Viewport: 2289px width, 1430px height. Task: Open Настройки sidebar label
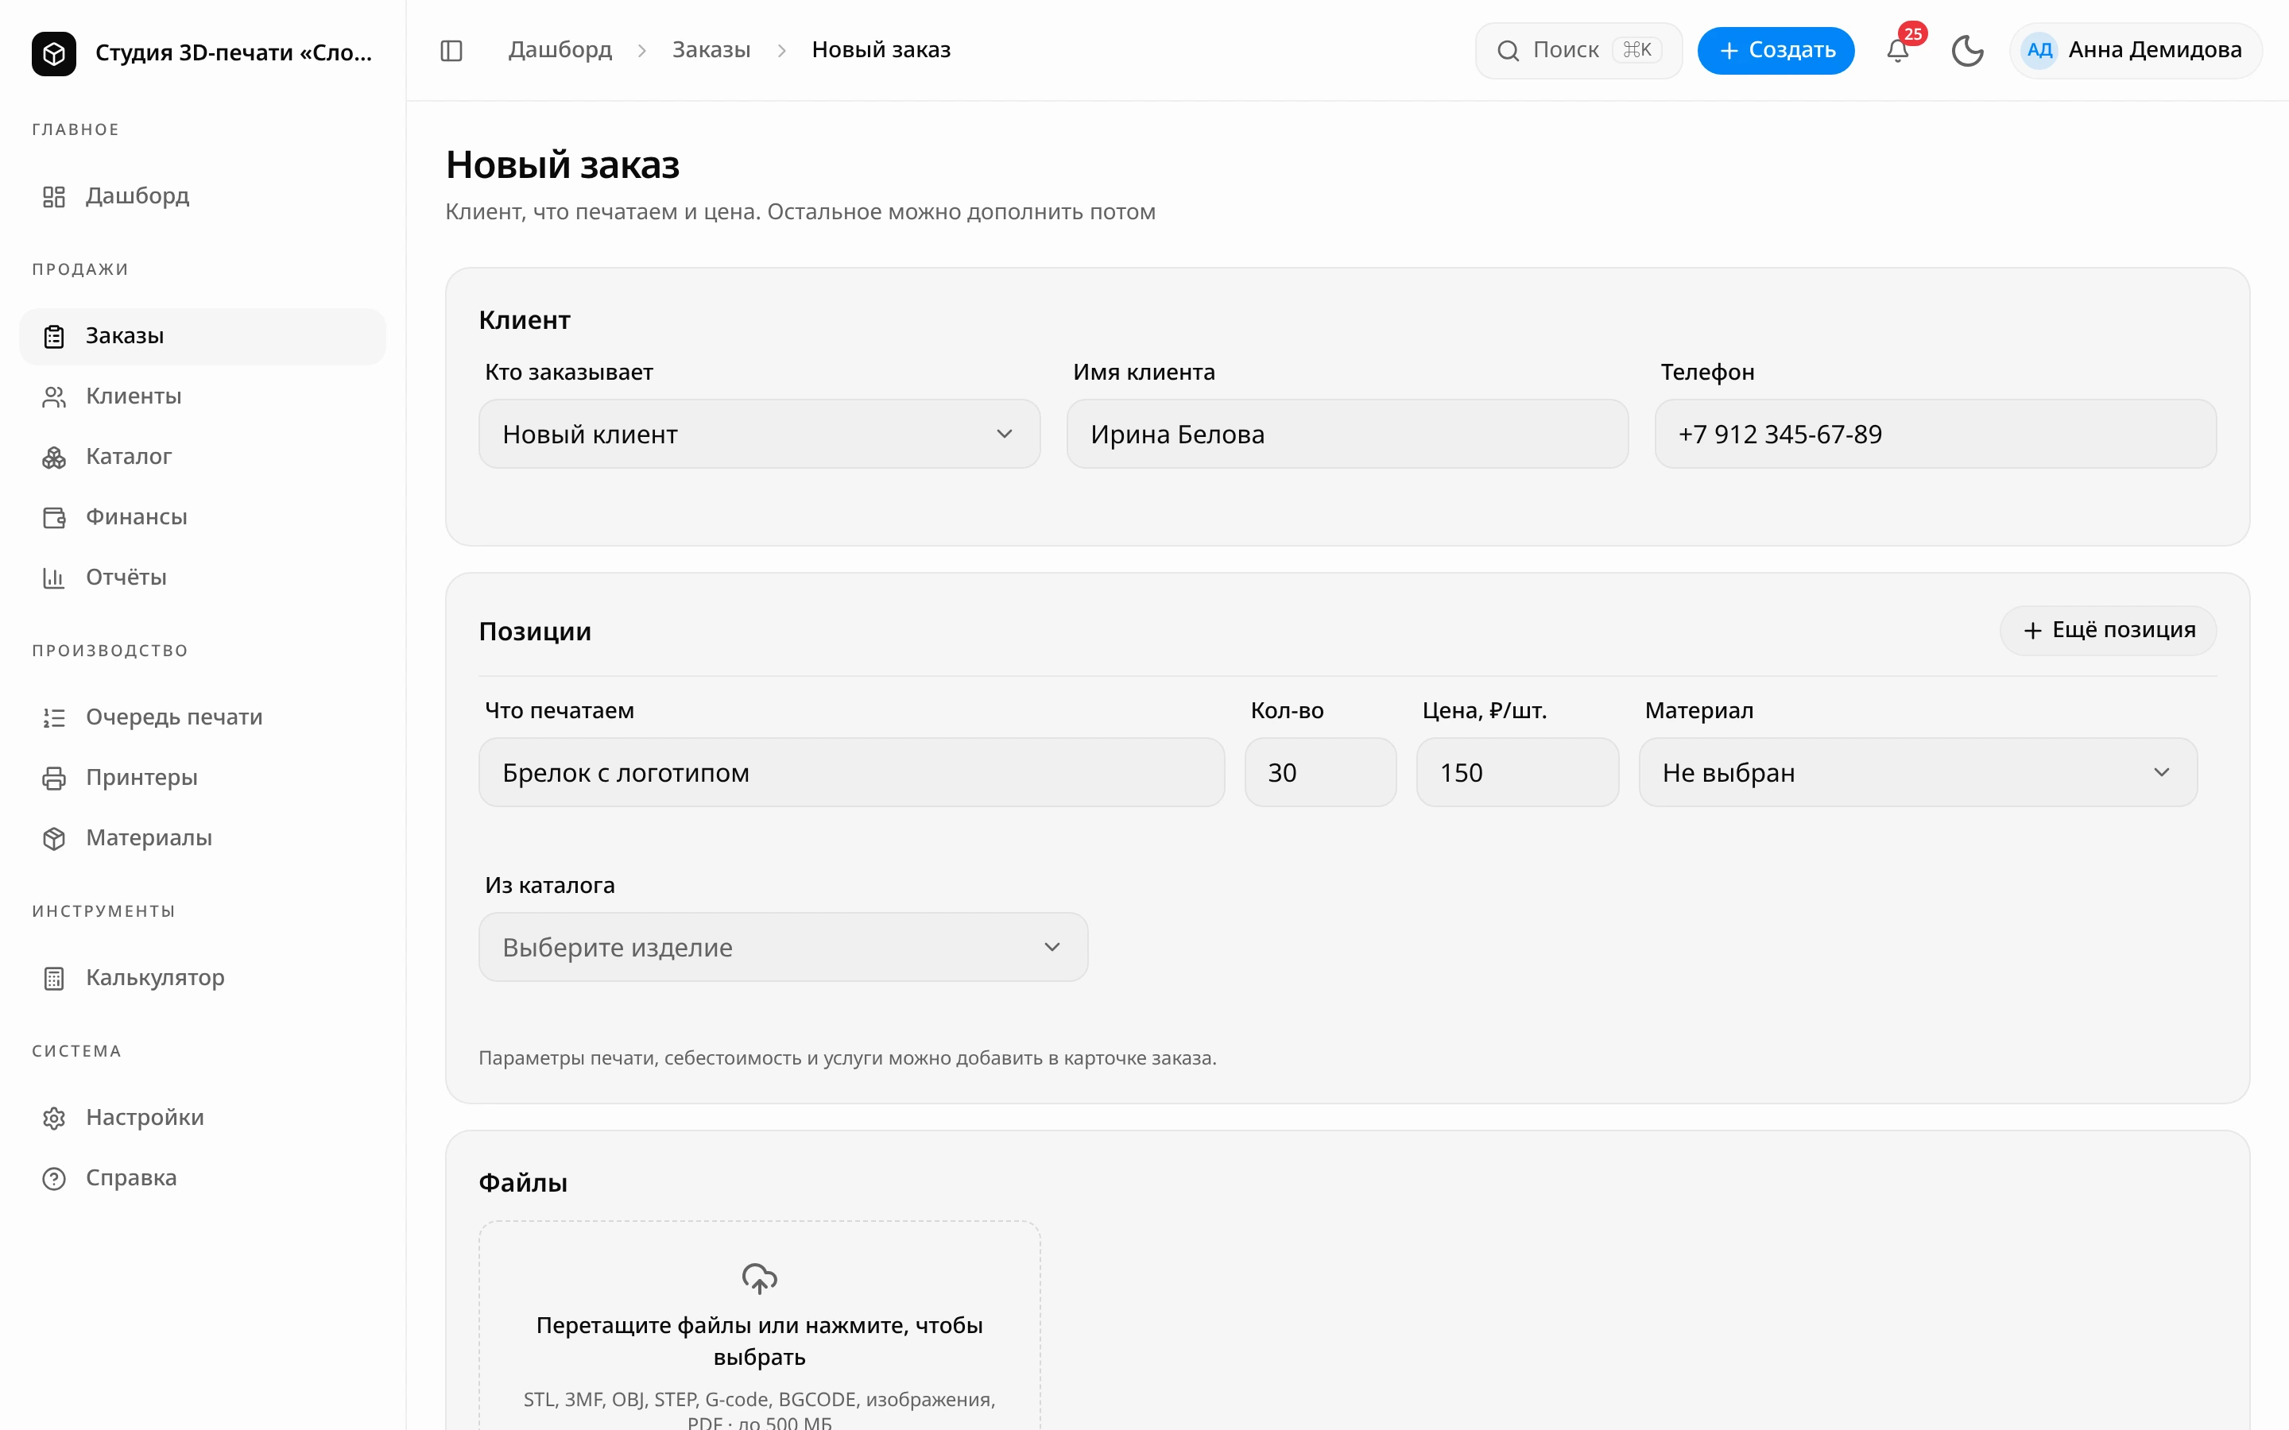pyautogui.click(x=145, y=1118)
